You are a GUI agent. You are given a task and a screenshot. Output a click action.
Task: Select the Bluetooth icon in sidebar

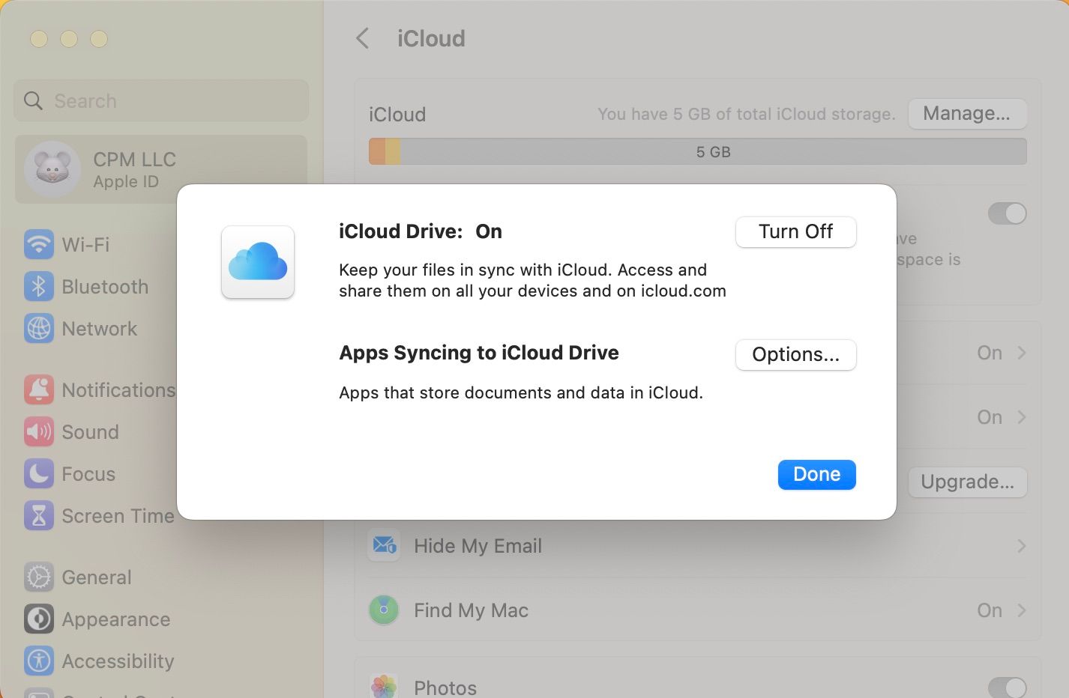coord(39,287)
